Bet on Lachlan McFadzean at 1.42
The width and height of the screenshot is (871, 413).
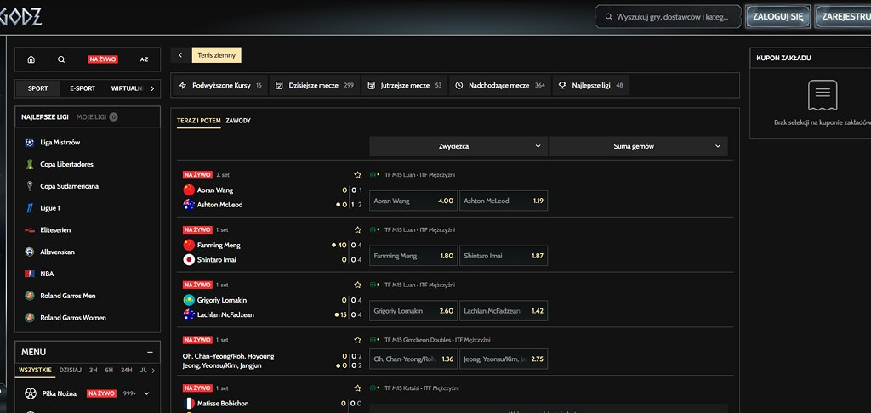[504, 311]
